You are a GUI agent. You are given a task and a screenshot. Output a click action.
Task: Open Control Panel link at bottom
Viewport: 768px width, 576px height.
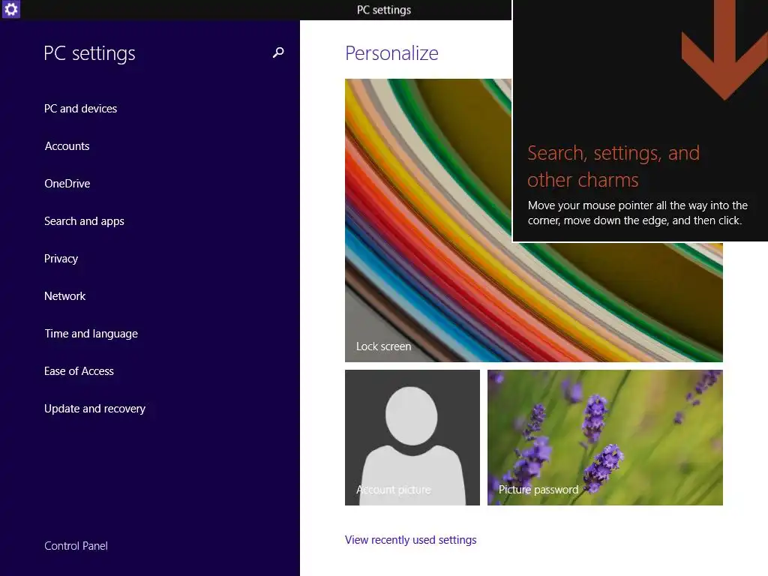tap(76, 546)
